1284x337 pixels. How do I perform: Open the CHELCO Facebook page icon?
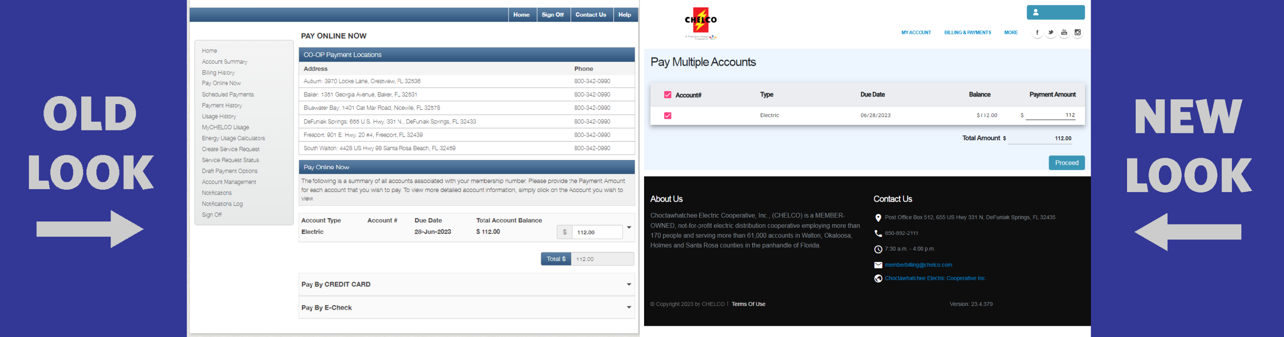(1037, 33)
